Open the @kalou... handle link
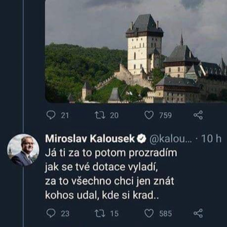Screen dimensions: 227x227 coord(170,139)
